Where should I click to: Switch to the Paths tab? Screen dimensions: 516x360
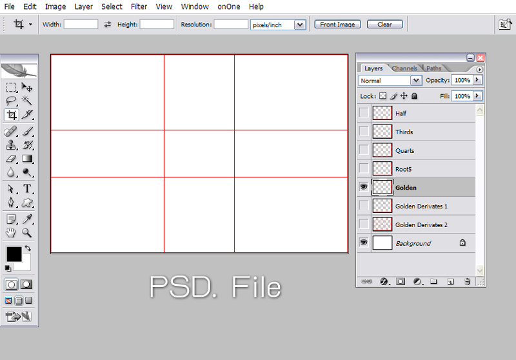coord(433,68)
